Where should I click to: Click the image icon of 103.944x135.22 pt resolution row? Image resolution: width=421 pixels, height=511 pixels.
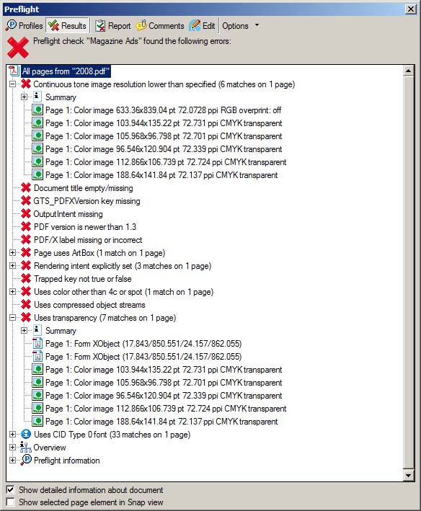coord(37,123)
